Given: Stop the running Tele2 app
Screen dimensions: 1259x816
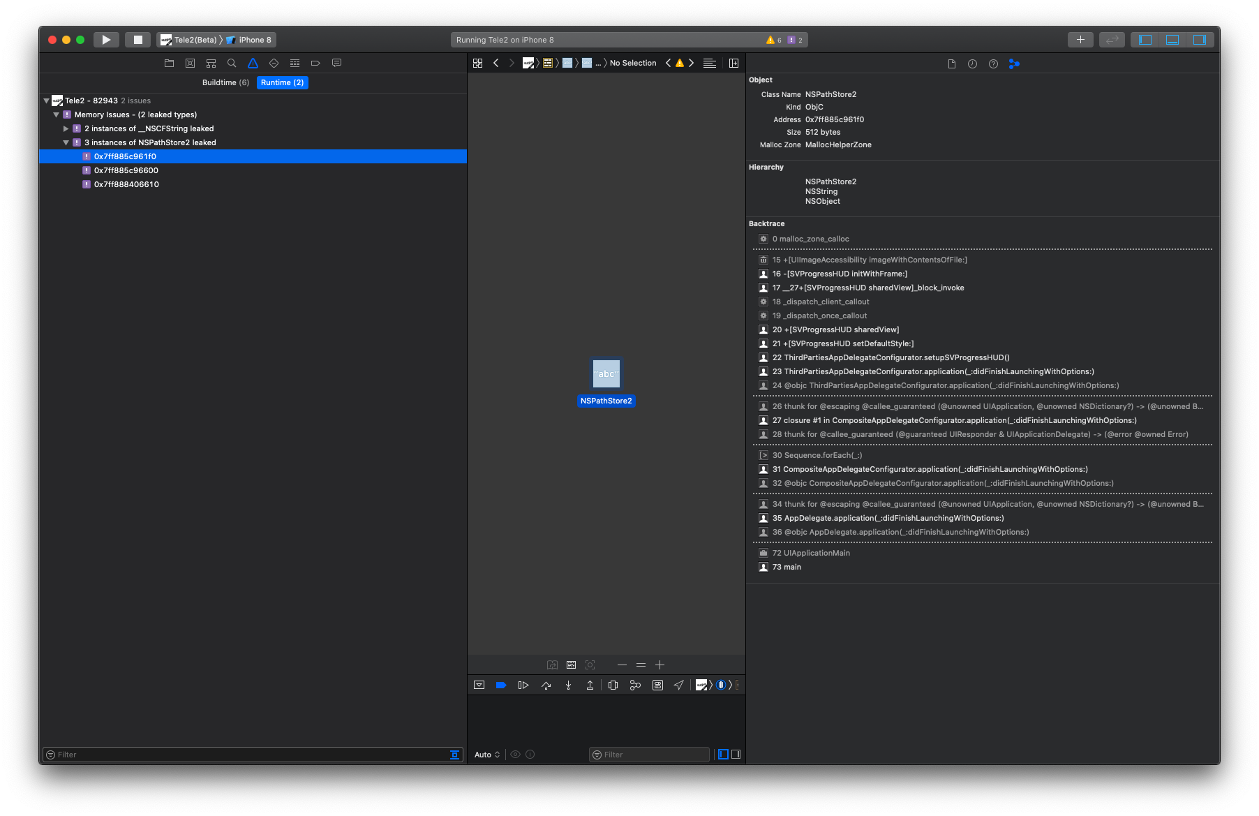Looking at the screenshot, I should click(138, 40).
